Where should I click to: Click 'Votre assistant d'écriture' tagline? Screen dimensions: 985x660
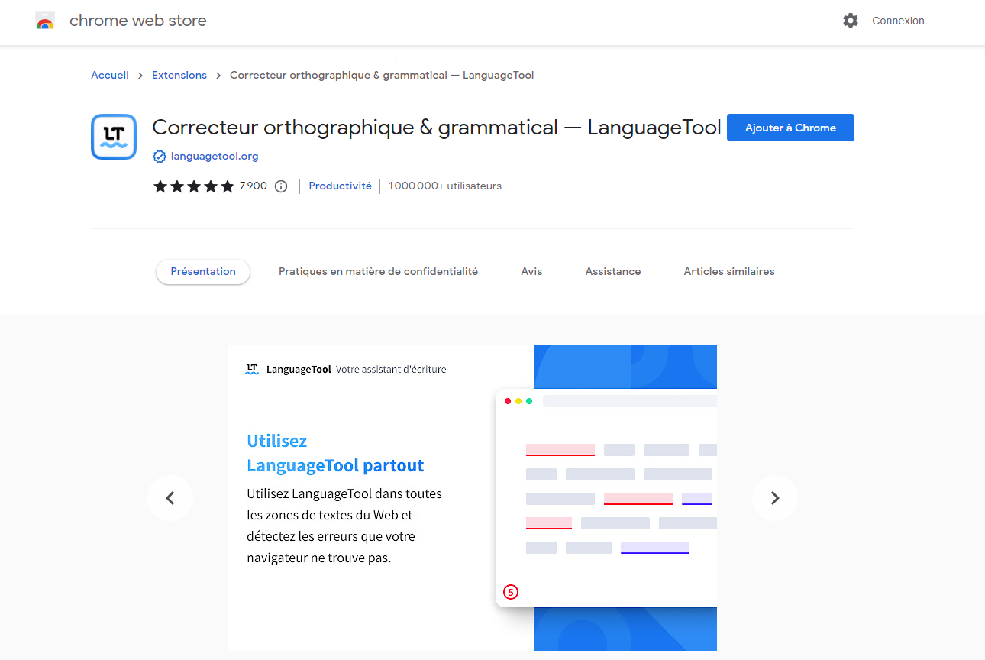(x=391, y=369)
